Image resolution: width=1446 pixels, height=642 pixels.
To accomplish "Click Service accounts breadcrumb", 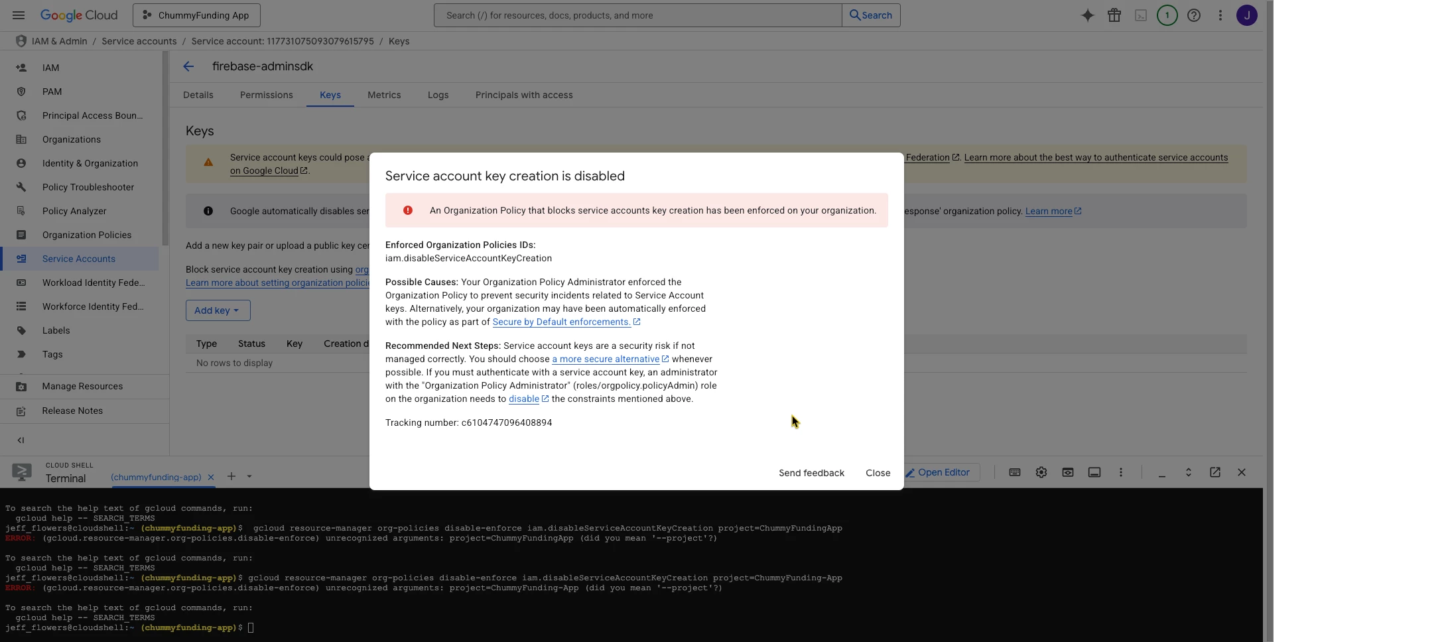I will click(139, 41).
